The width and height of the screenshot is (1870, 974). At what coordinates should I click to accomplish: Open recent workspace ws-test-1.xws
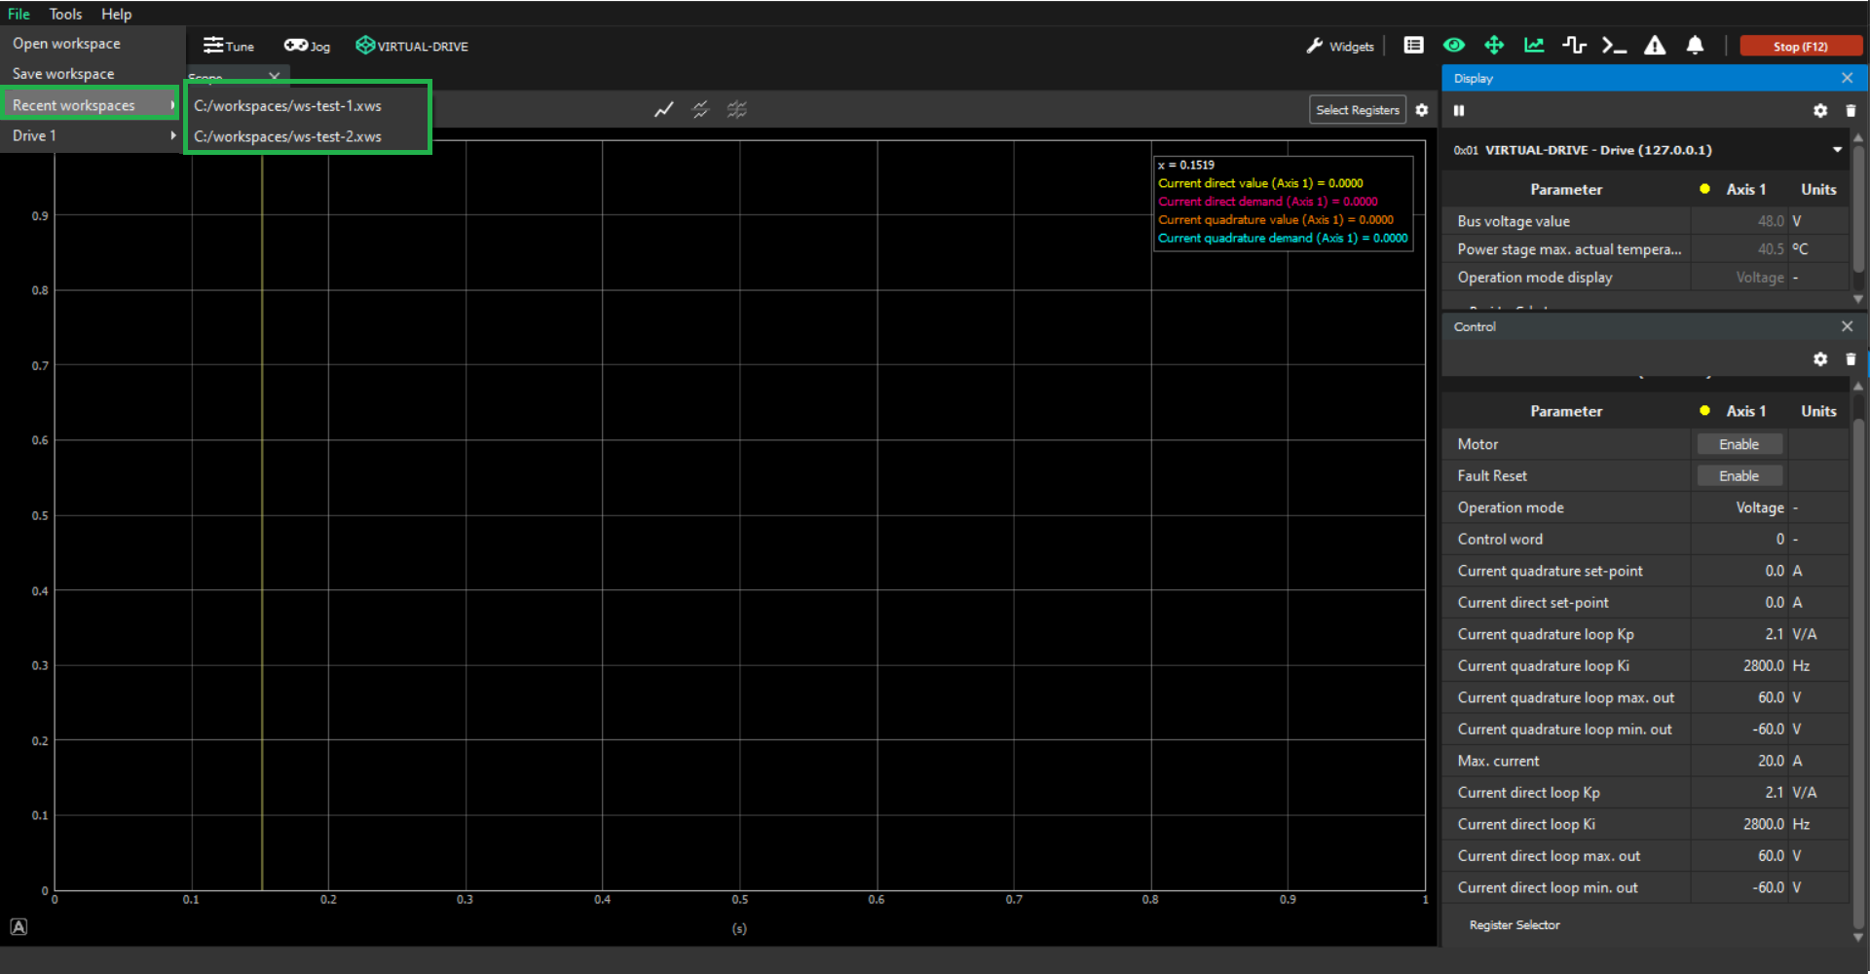click(288, 106)
